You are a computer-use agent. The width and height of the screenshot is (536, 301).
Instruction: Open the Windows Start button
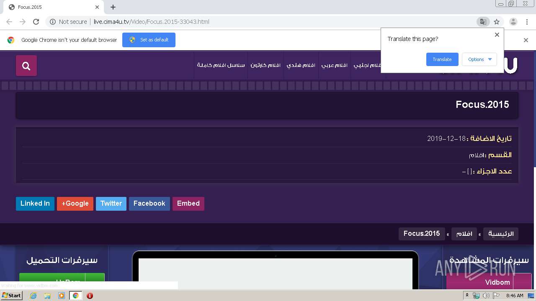11,296
